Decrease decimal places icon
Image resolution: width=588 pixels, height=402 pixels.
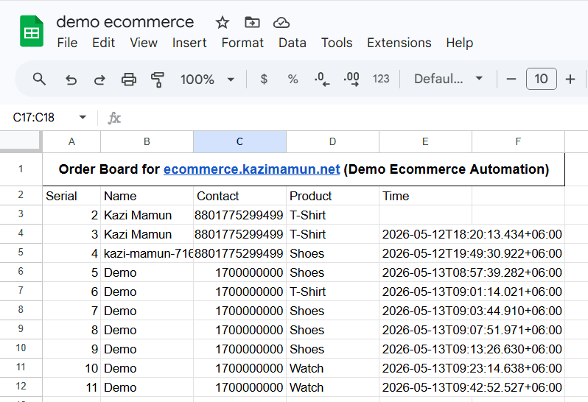[x=322, y=79]
